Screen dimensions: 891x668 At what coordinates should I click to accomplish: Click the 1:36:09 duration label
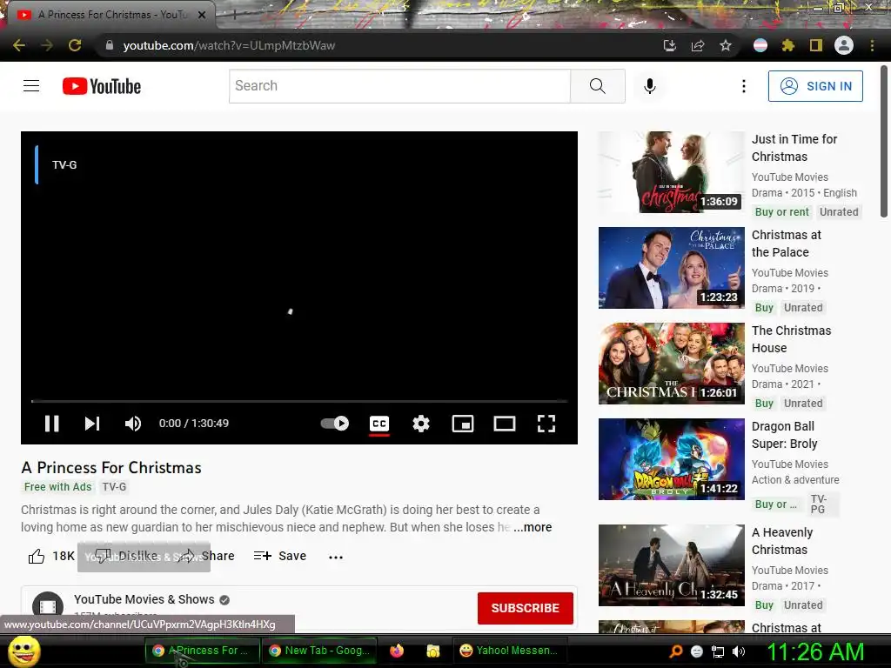[719, 202]
